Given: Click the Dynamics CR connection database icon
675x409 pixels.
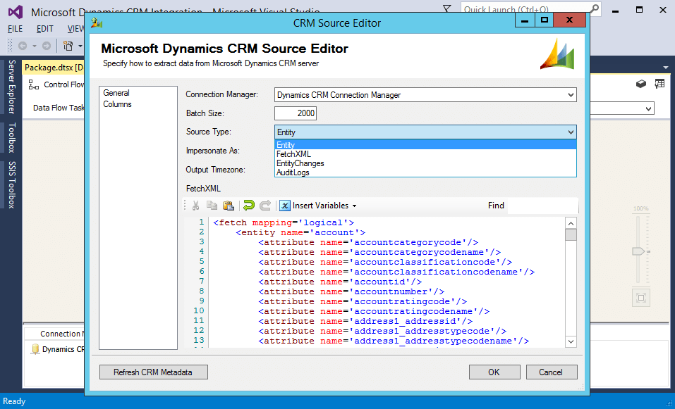Looking at the screenshot, I should point(35,349).
